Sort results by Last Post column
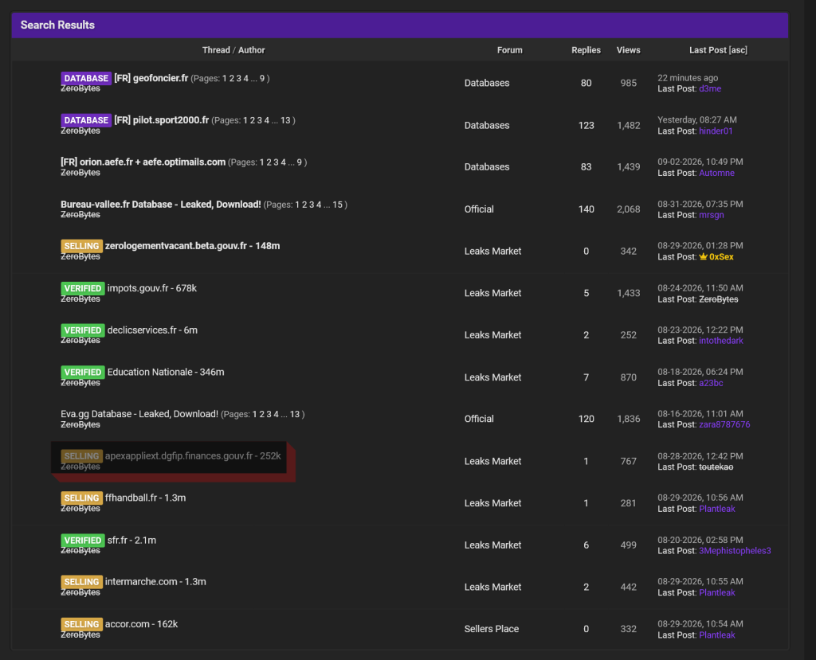The width and height of the screenshot is (816, 660). pos(708,50)
